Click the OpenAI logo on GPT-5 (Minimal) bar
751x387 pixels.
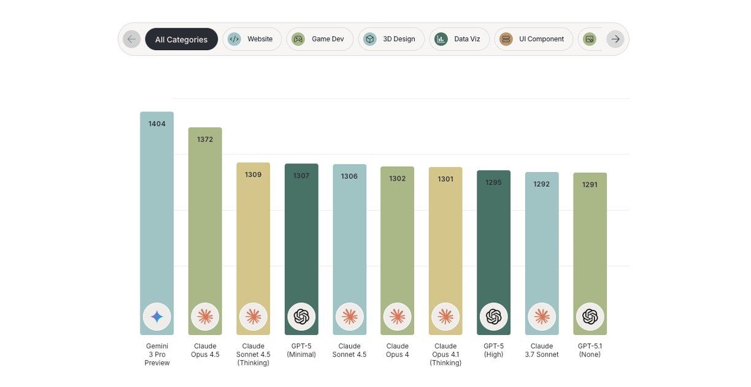[301, 317]
